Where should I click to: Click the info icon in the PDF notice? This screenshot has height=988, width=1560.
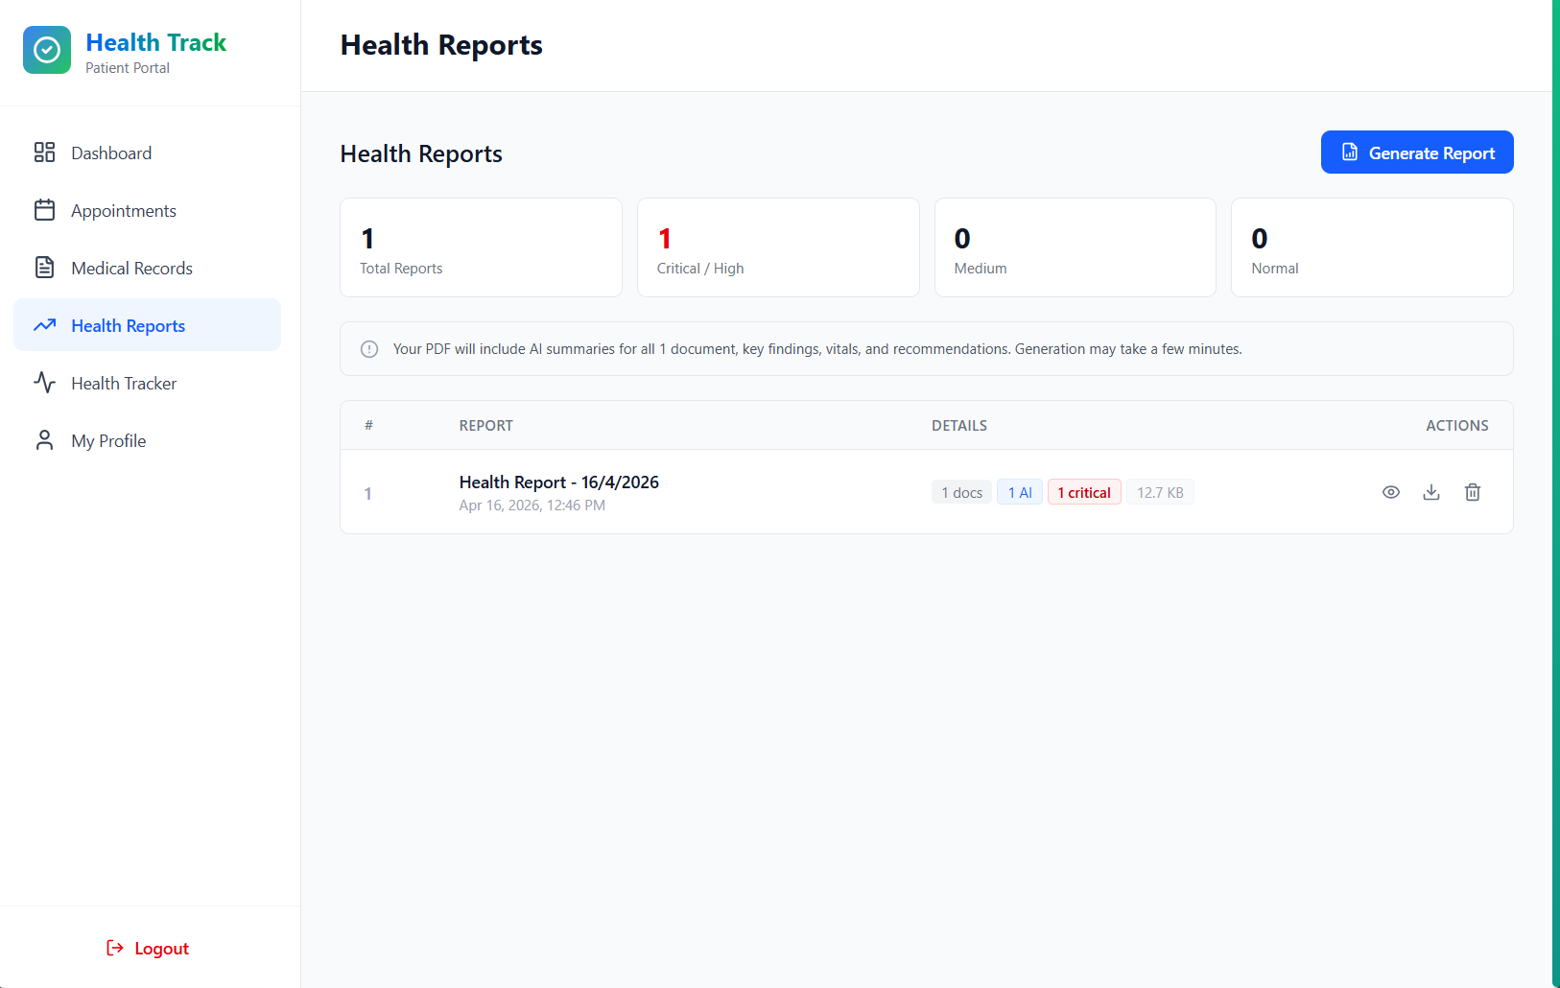(x=369, y=348)
